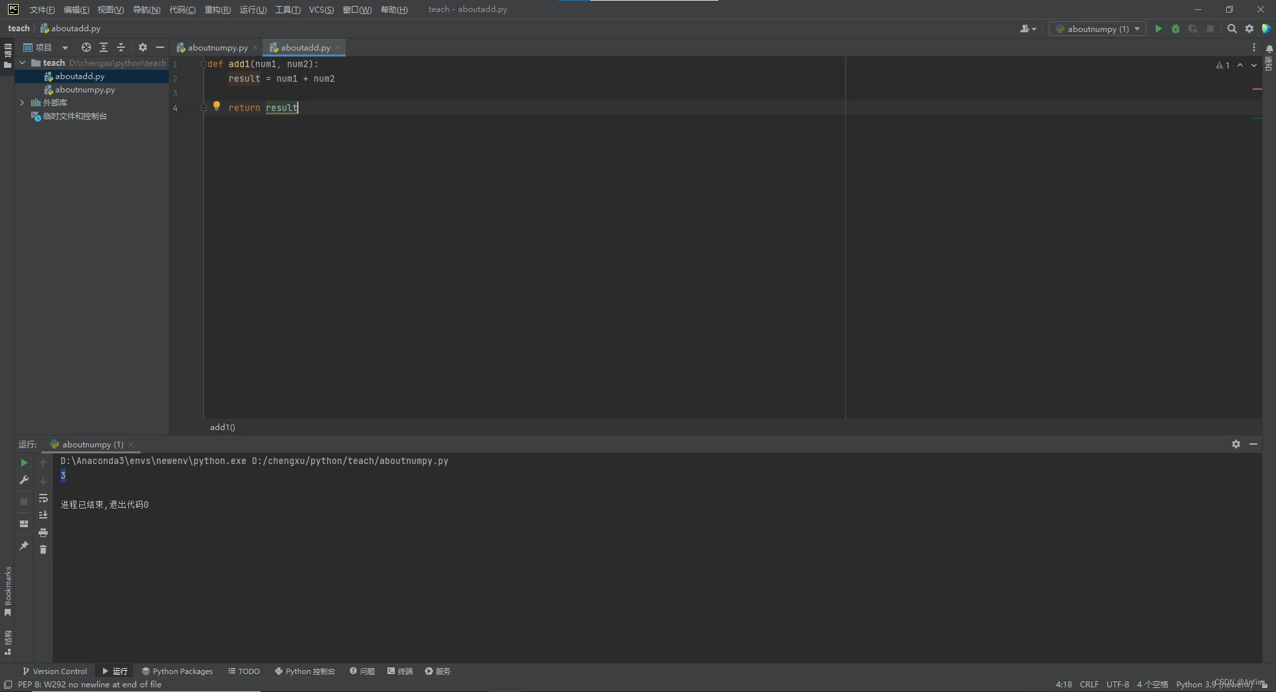Screen dimensions: 1276x692
Task: Close the aboutadd.py editor tab
Action: (x=338, y=47)
